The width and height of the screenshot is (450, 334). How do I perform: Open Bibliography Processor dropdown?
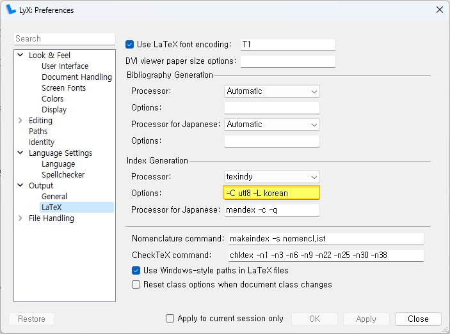(272, 91)
